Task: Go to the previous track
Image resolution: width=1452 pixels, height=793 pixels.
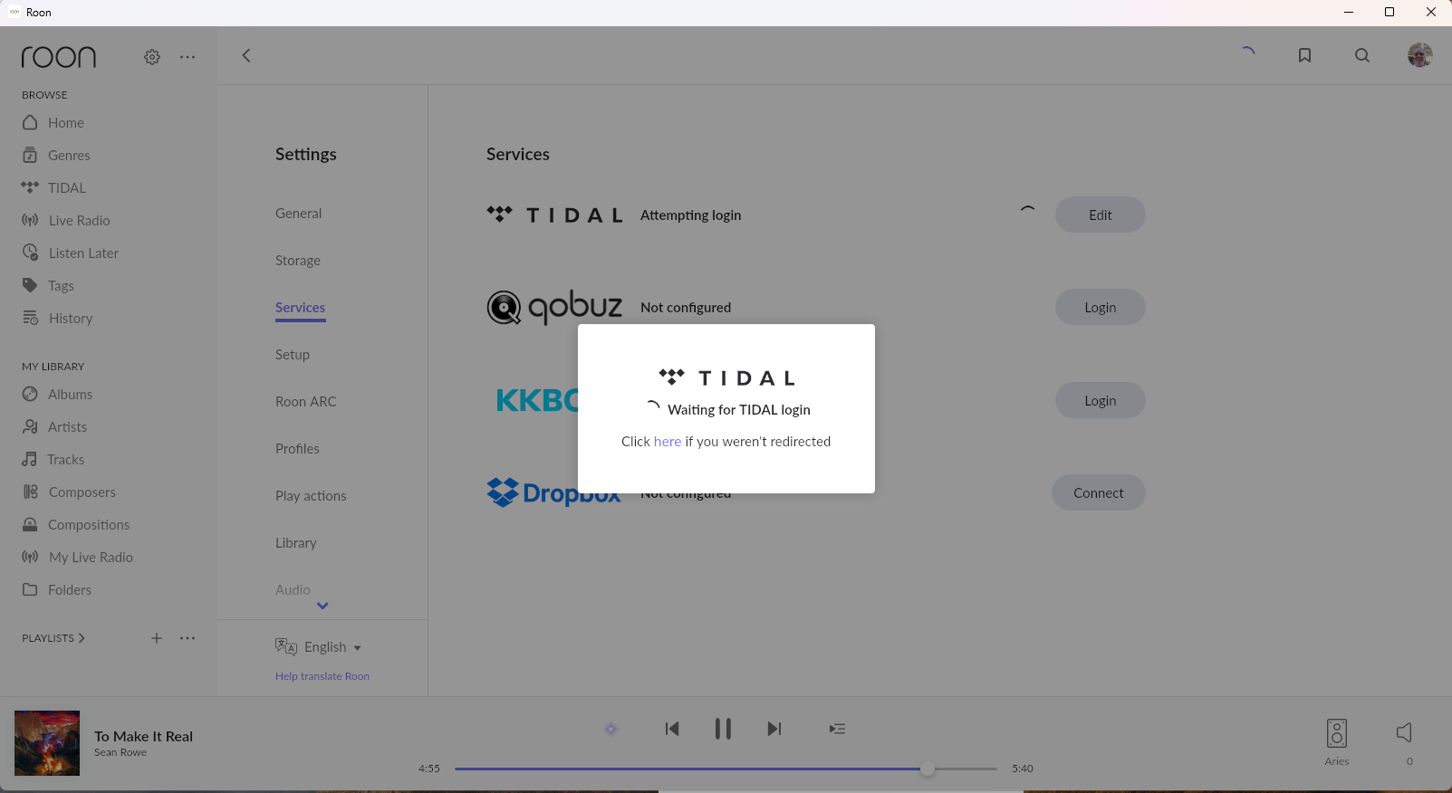Action: [671, 729]
